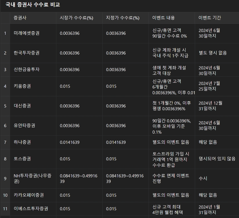The height and width of the screenshot is (218, 239).
Task: Select the 신한금융투자 cell
Action: [x=33, y=70]
